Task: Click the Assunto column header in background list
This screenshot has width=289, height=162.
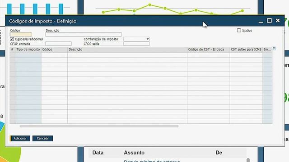Action: (134, 153)
